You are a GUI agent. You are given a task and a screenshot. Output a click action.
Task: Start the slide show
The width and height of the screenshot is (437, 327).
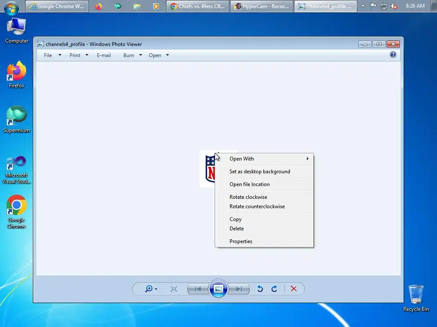[x=218, y=289]
